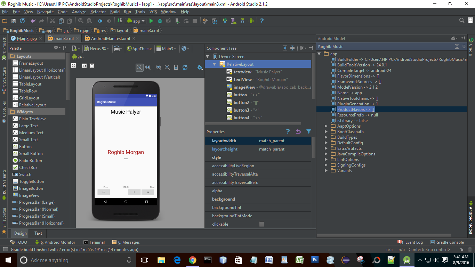Open the VCS menu

153,12
